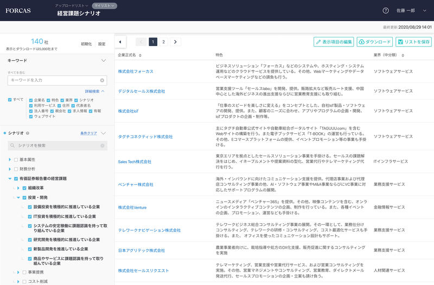Click the リストを保存 button

coord(414,42)
